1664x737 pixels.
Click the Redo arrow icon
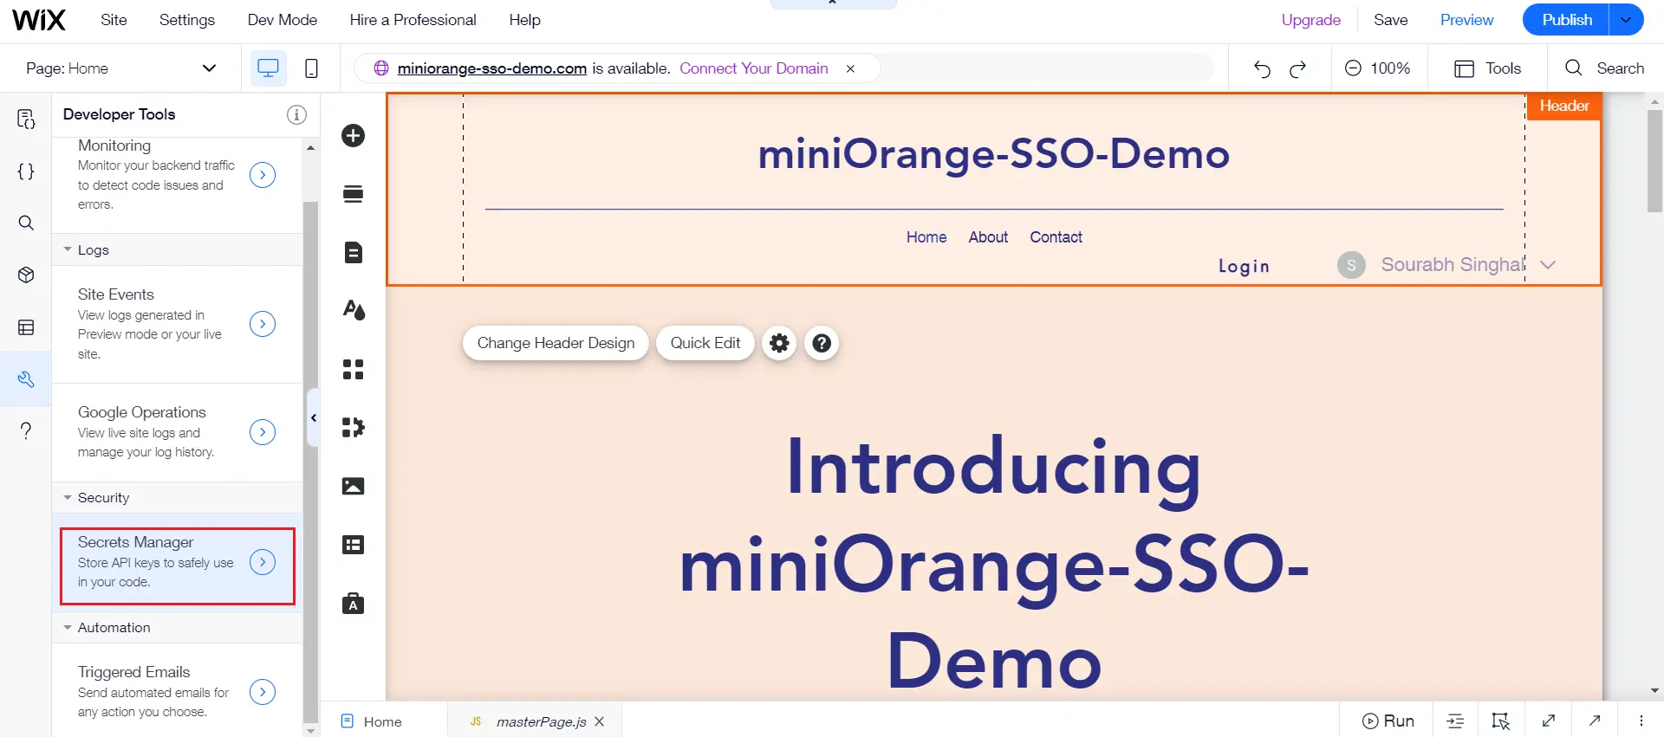coord(1297,68)
